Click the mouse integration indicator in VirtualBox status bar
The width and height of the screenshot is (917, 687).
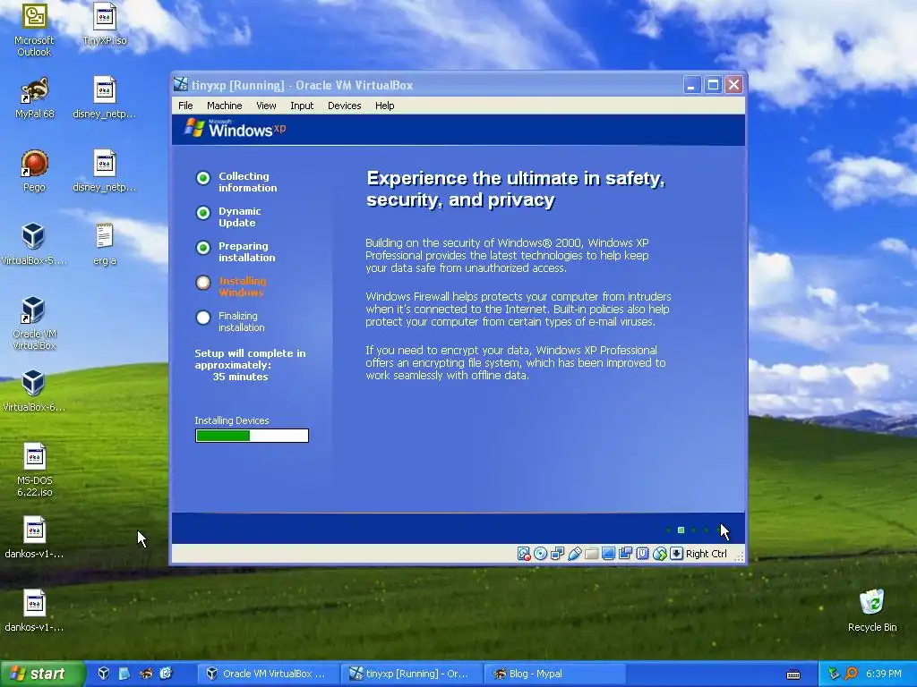[660, 554]
